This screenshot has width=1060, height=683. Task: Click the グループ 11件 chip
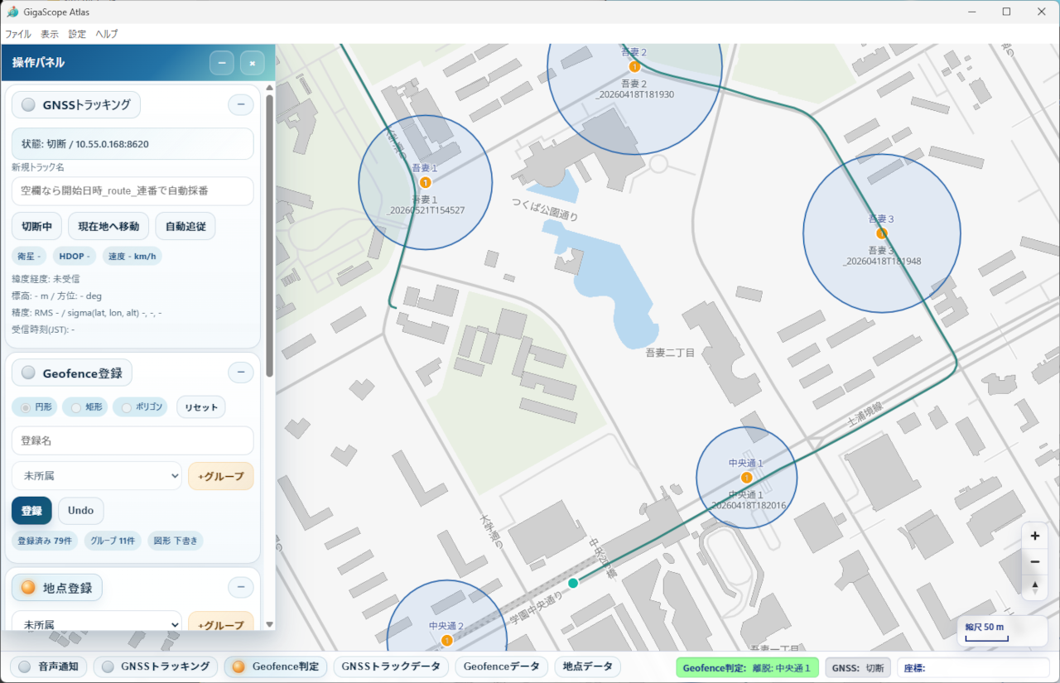pos(113,541)
